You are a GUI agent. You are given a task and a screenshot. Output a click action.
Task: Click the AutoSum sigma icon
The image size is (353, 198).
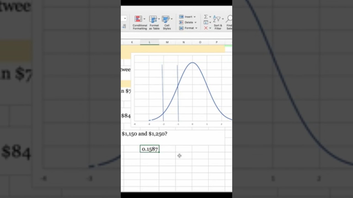[206, 17]
